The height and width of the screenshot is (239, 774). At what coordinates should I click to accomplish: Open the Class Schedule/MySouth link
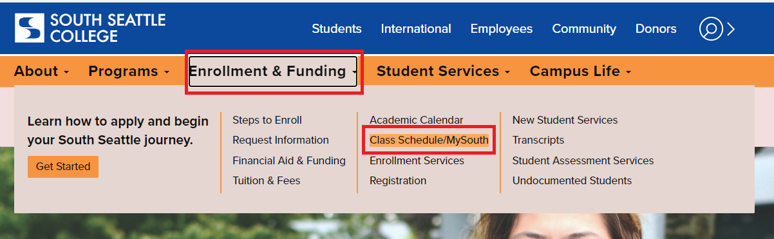[429, 140]
